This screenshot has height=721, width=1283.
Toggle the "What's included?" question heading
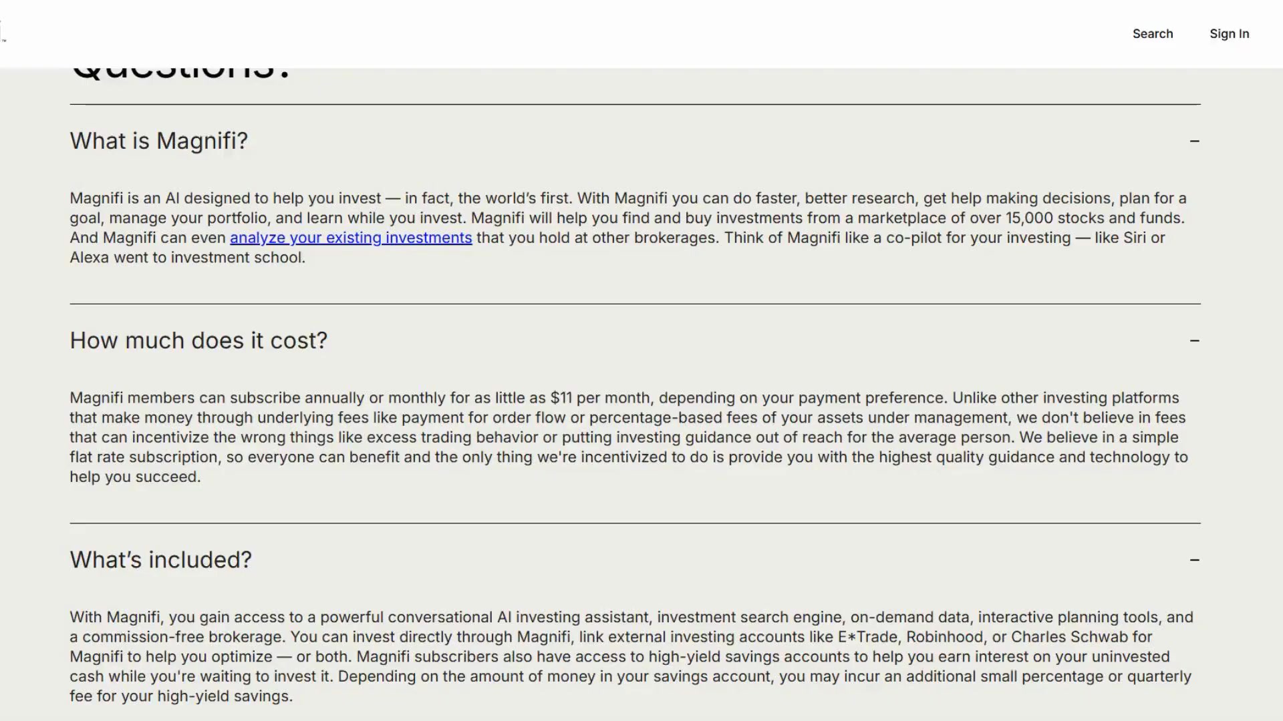161,559
